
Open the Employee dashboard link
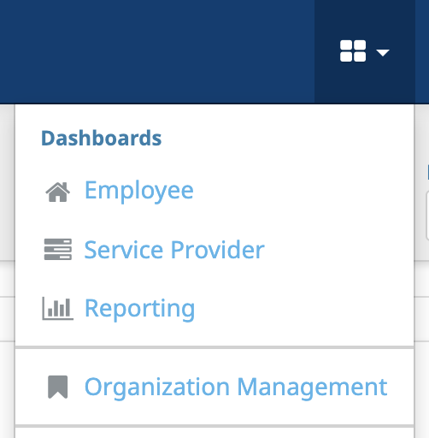(139, 191)
